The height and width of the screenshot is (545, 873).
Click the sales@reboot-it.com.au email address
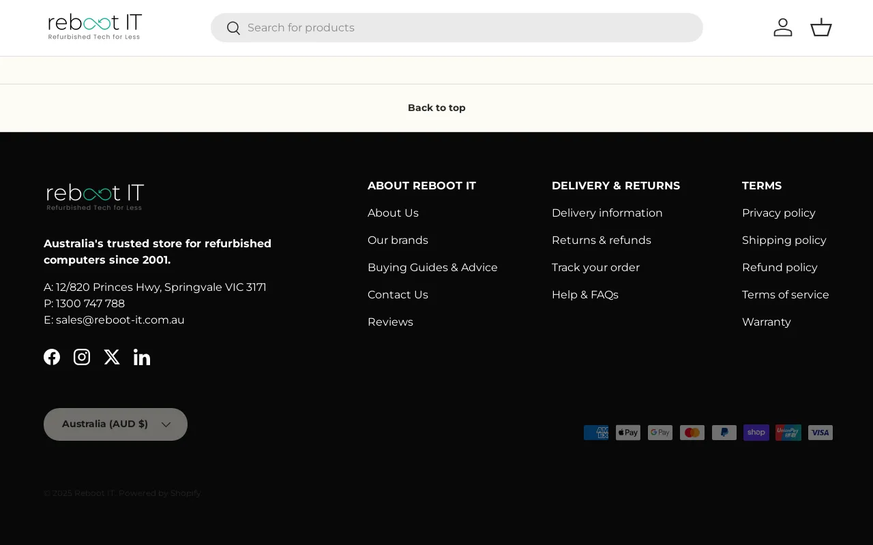click(120, 320)
